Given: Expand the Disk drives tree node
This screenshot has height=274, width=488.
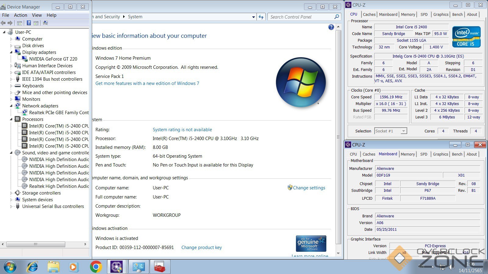Looking at the screenshot, I should (x=11, y=46).
